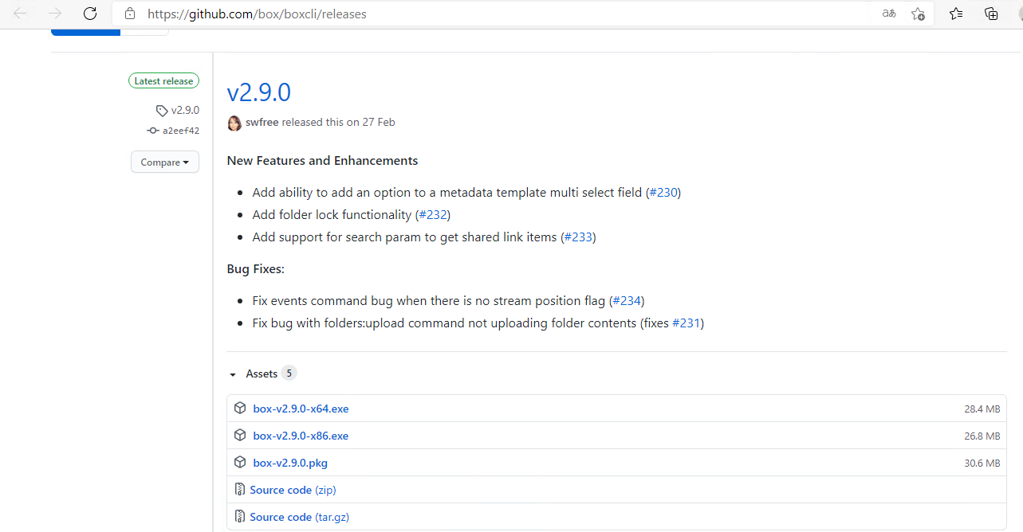Click the file icon next to Source code (zip)
The width and height of the screenshot is (1023, 532).
(240, 489)
